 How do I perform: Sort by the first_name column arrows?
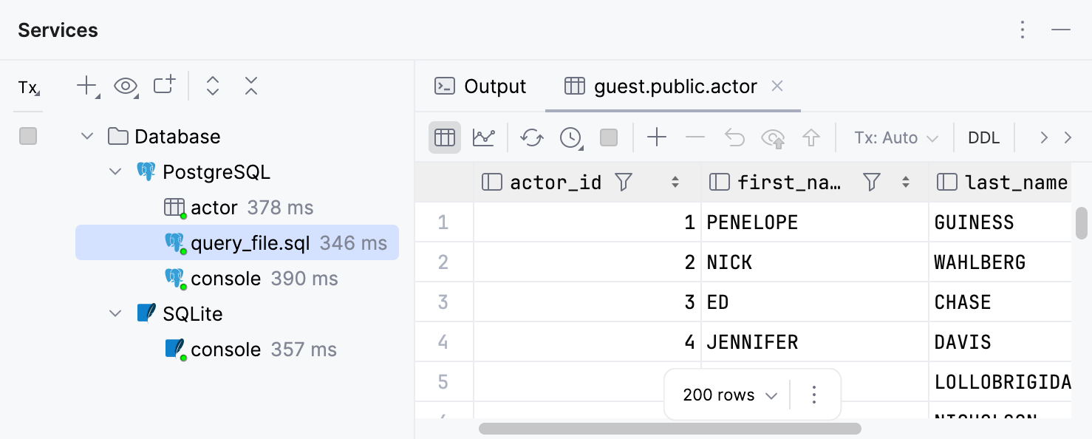click(906, 182)
